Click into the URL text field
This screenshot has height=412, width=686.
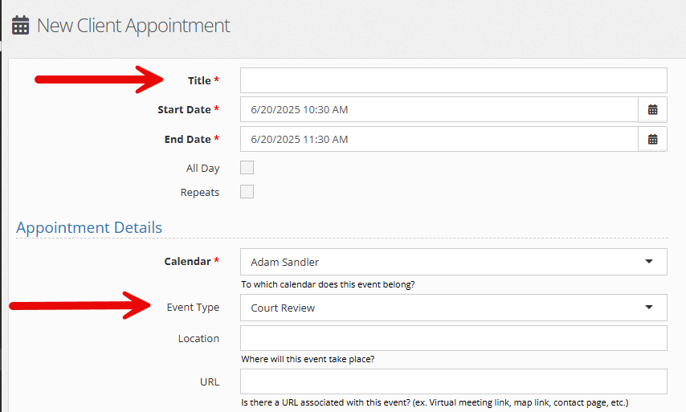pos(454,381)
